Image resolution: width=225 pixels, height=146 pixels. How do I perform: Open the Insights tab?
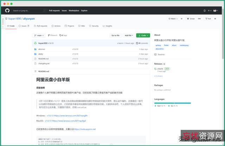pyautogui.click(x=107, y=26)
